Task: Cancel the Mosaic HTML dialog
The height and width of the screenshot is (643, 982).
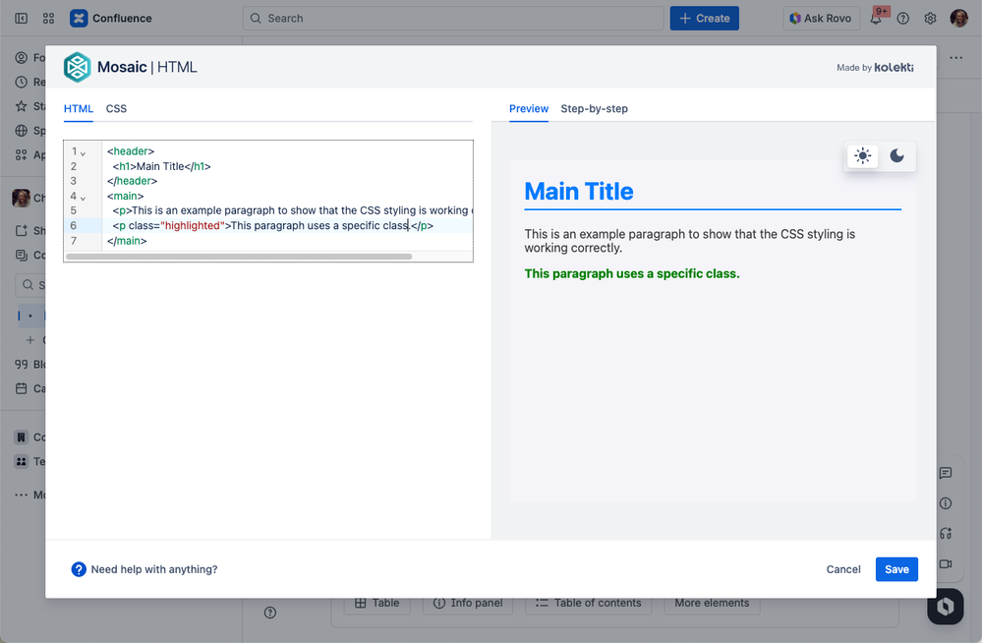Action: [843, 569]
